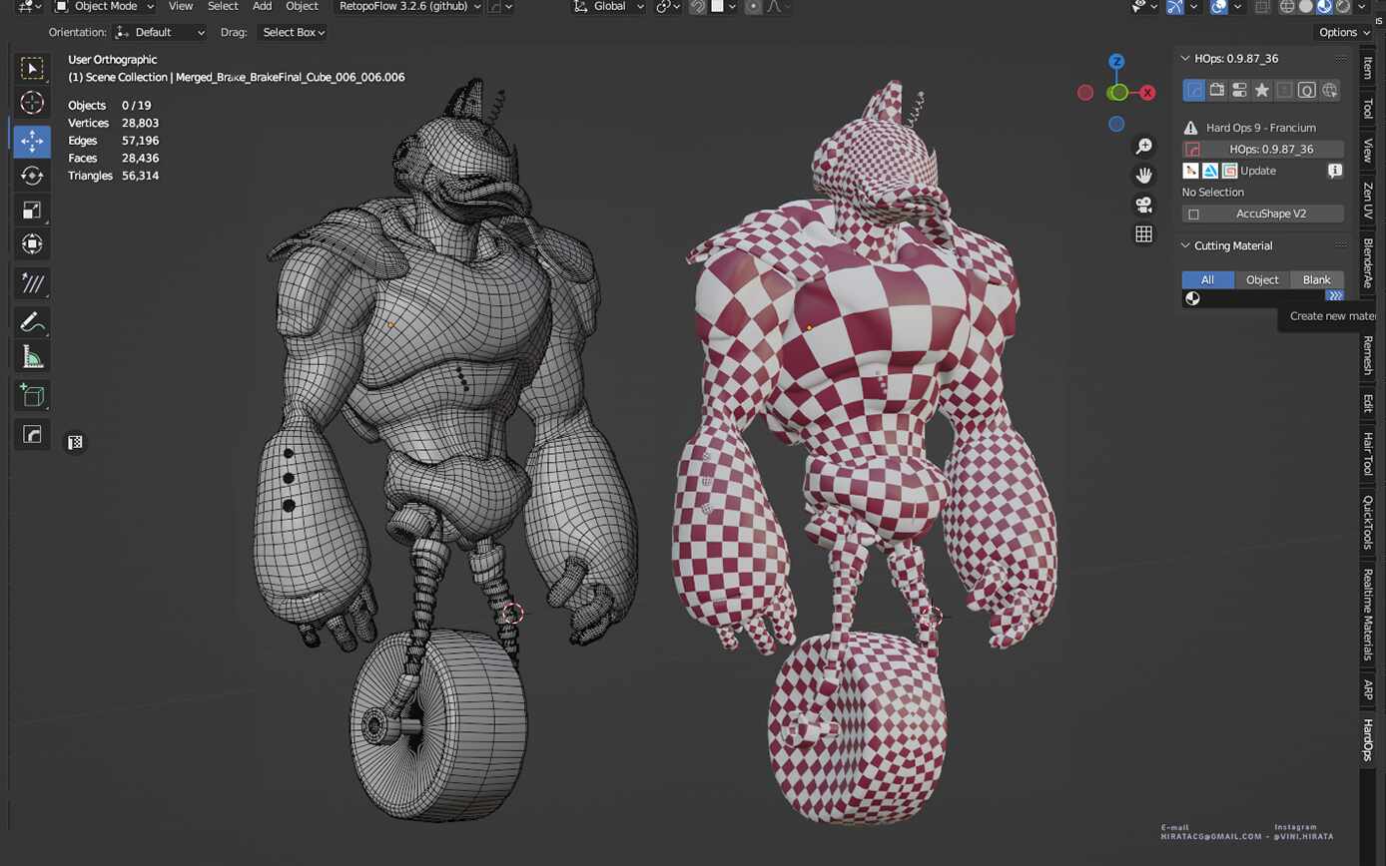This screenshot has width=1386, height=866.
Task: Click the green Y axis on the gizmo
Action: 1119,93
